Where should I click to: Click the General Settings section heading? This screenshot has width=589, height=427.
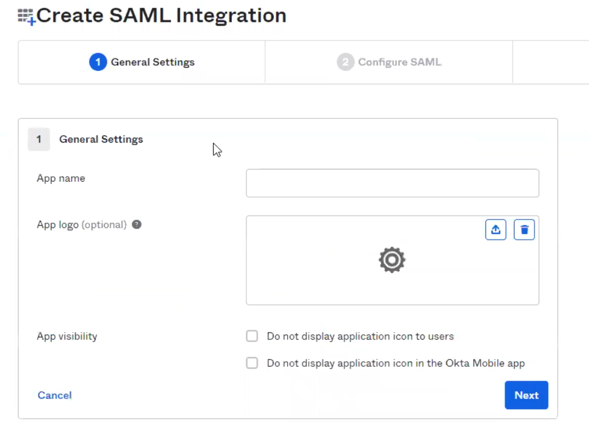coord(101,139)
